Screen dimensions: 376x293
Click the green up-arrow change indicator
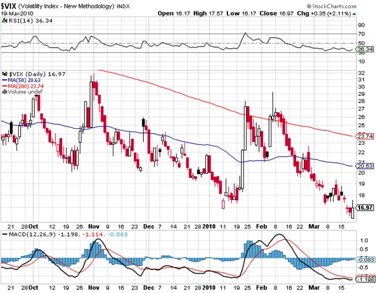point(354,14)
